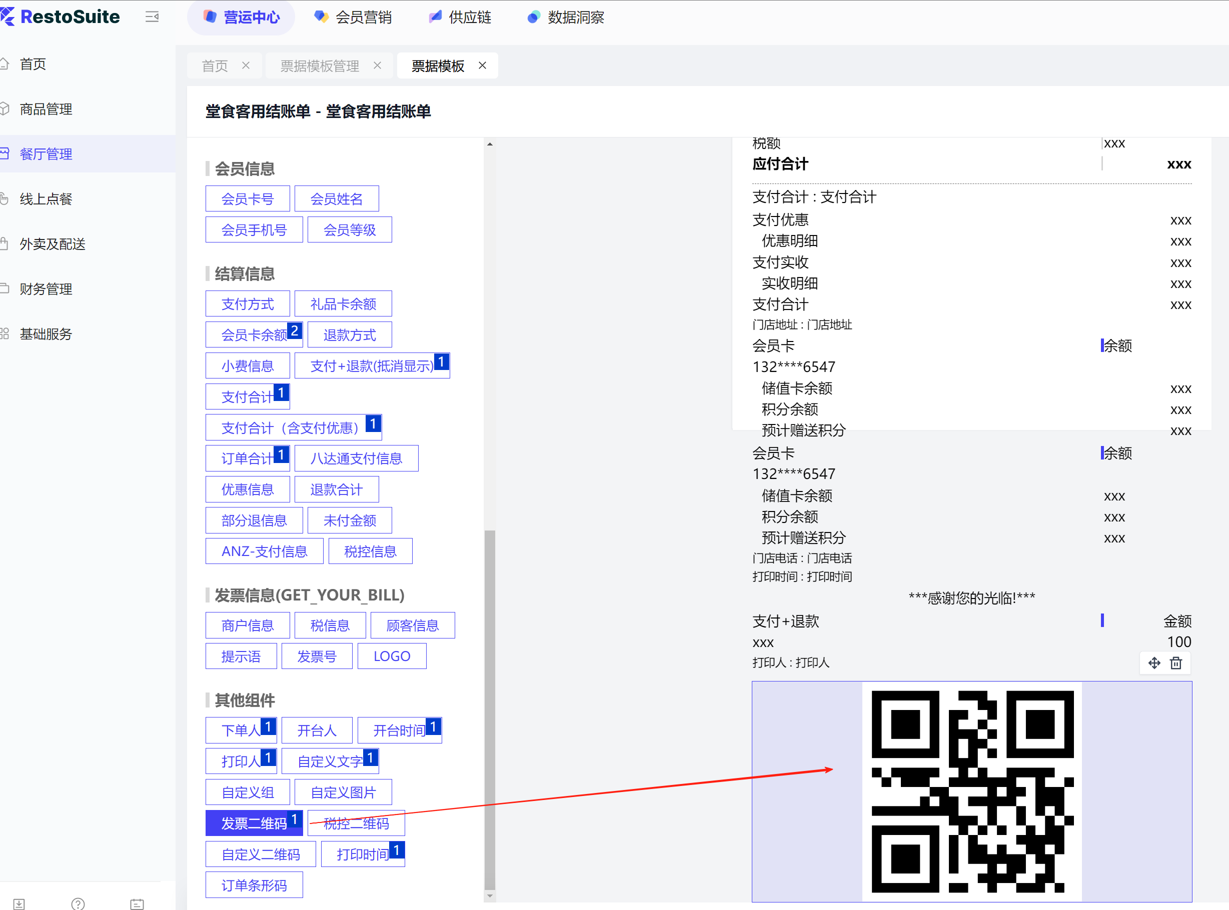Add 退款合计 component

point(337,489)
